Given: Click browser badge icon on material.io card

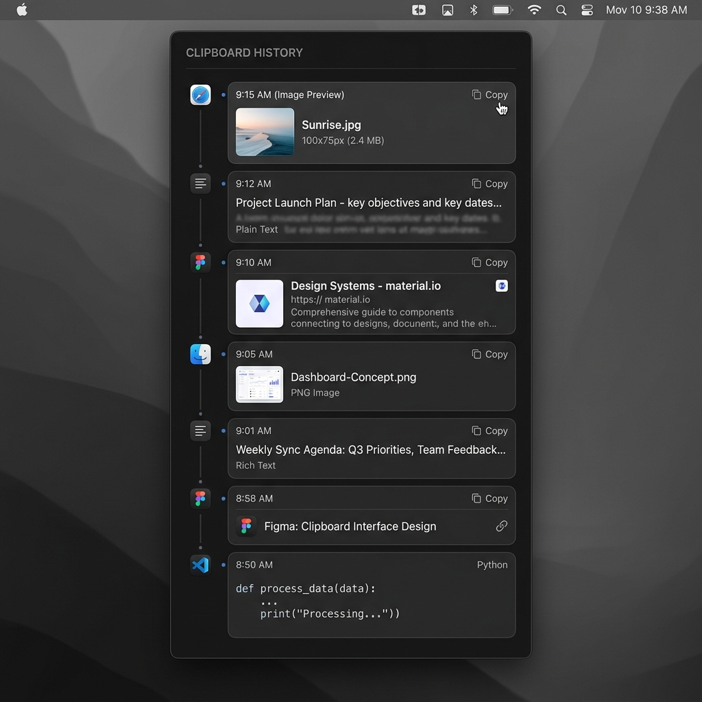Looking at the screenshot, I should (501, 286).
